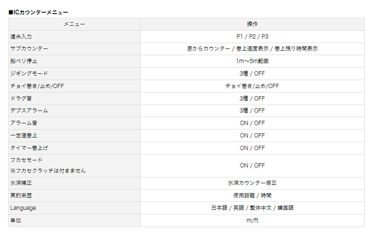
Task: Select the 操作 column header
Action: (x=252, y=24)
